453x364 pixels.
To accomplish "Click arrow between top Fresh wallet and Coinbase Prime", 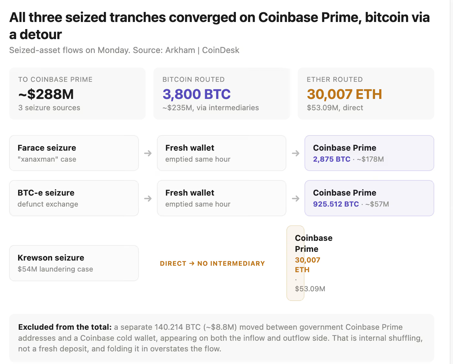I will pyautogui.click(x=295, y=153).
